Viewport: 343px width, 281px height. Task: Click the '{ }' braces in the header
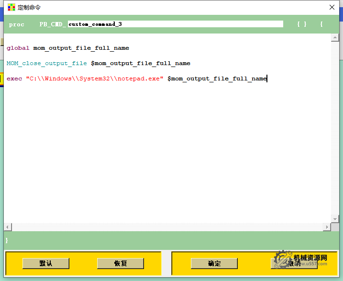click(302, 24)
